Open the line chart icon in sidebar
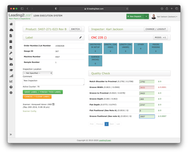188x153 pixels. [x=11, y=81]
